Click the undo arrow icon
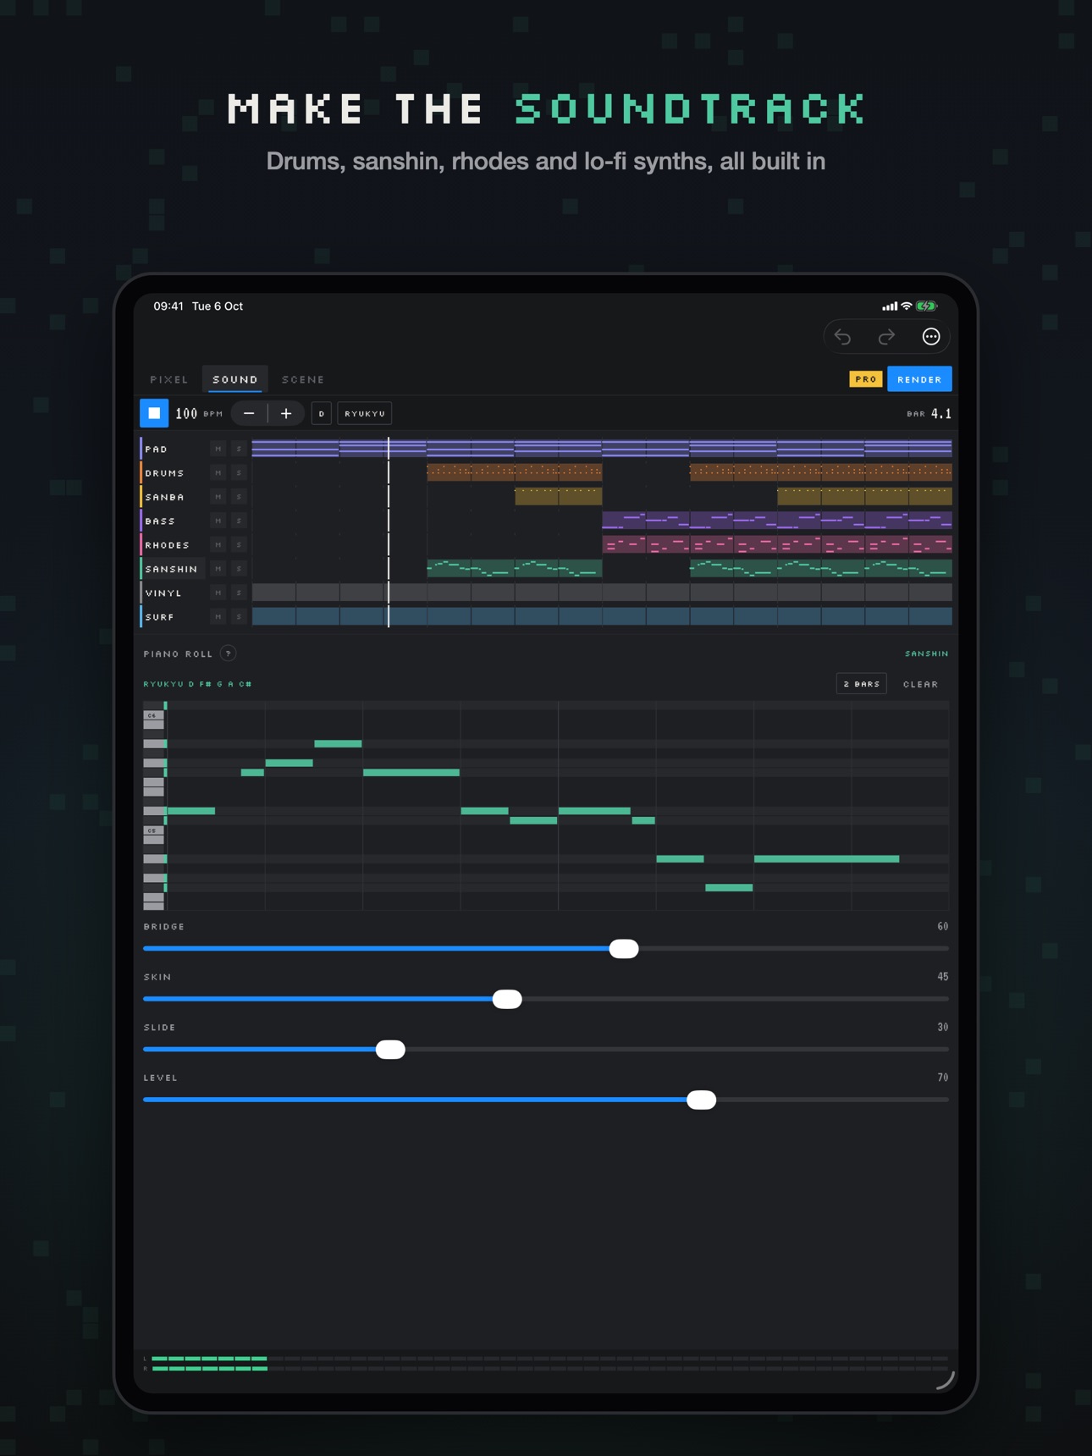Viewport: 1092px width, 1456px height. coord(843,337)
